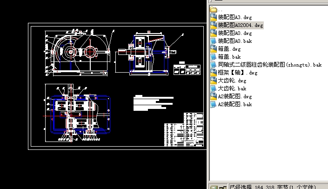
Task: Click the file icon of 框架【轴】.dwg
Action: click(214, 73)
